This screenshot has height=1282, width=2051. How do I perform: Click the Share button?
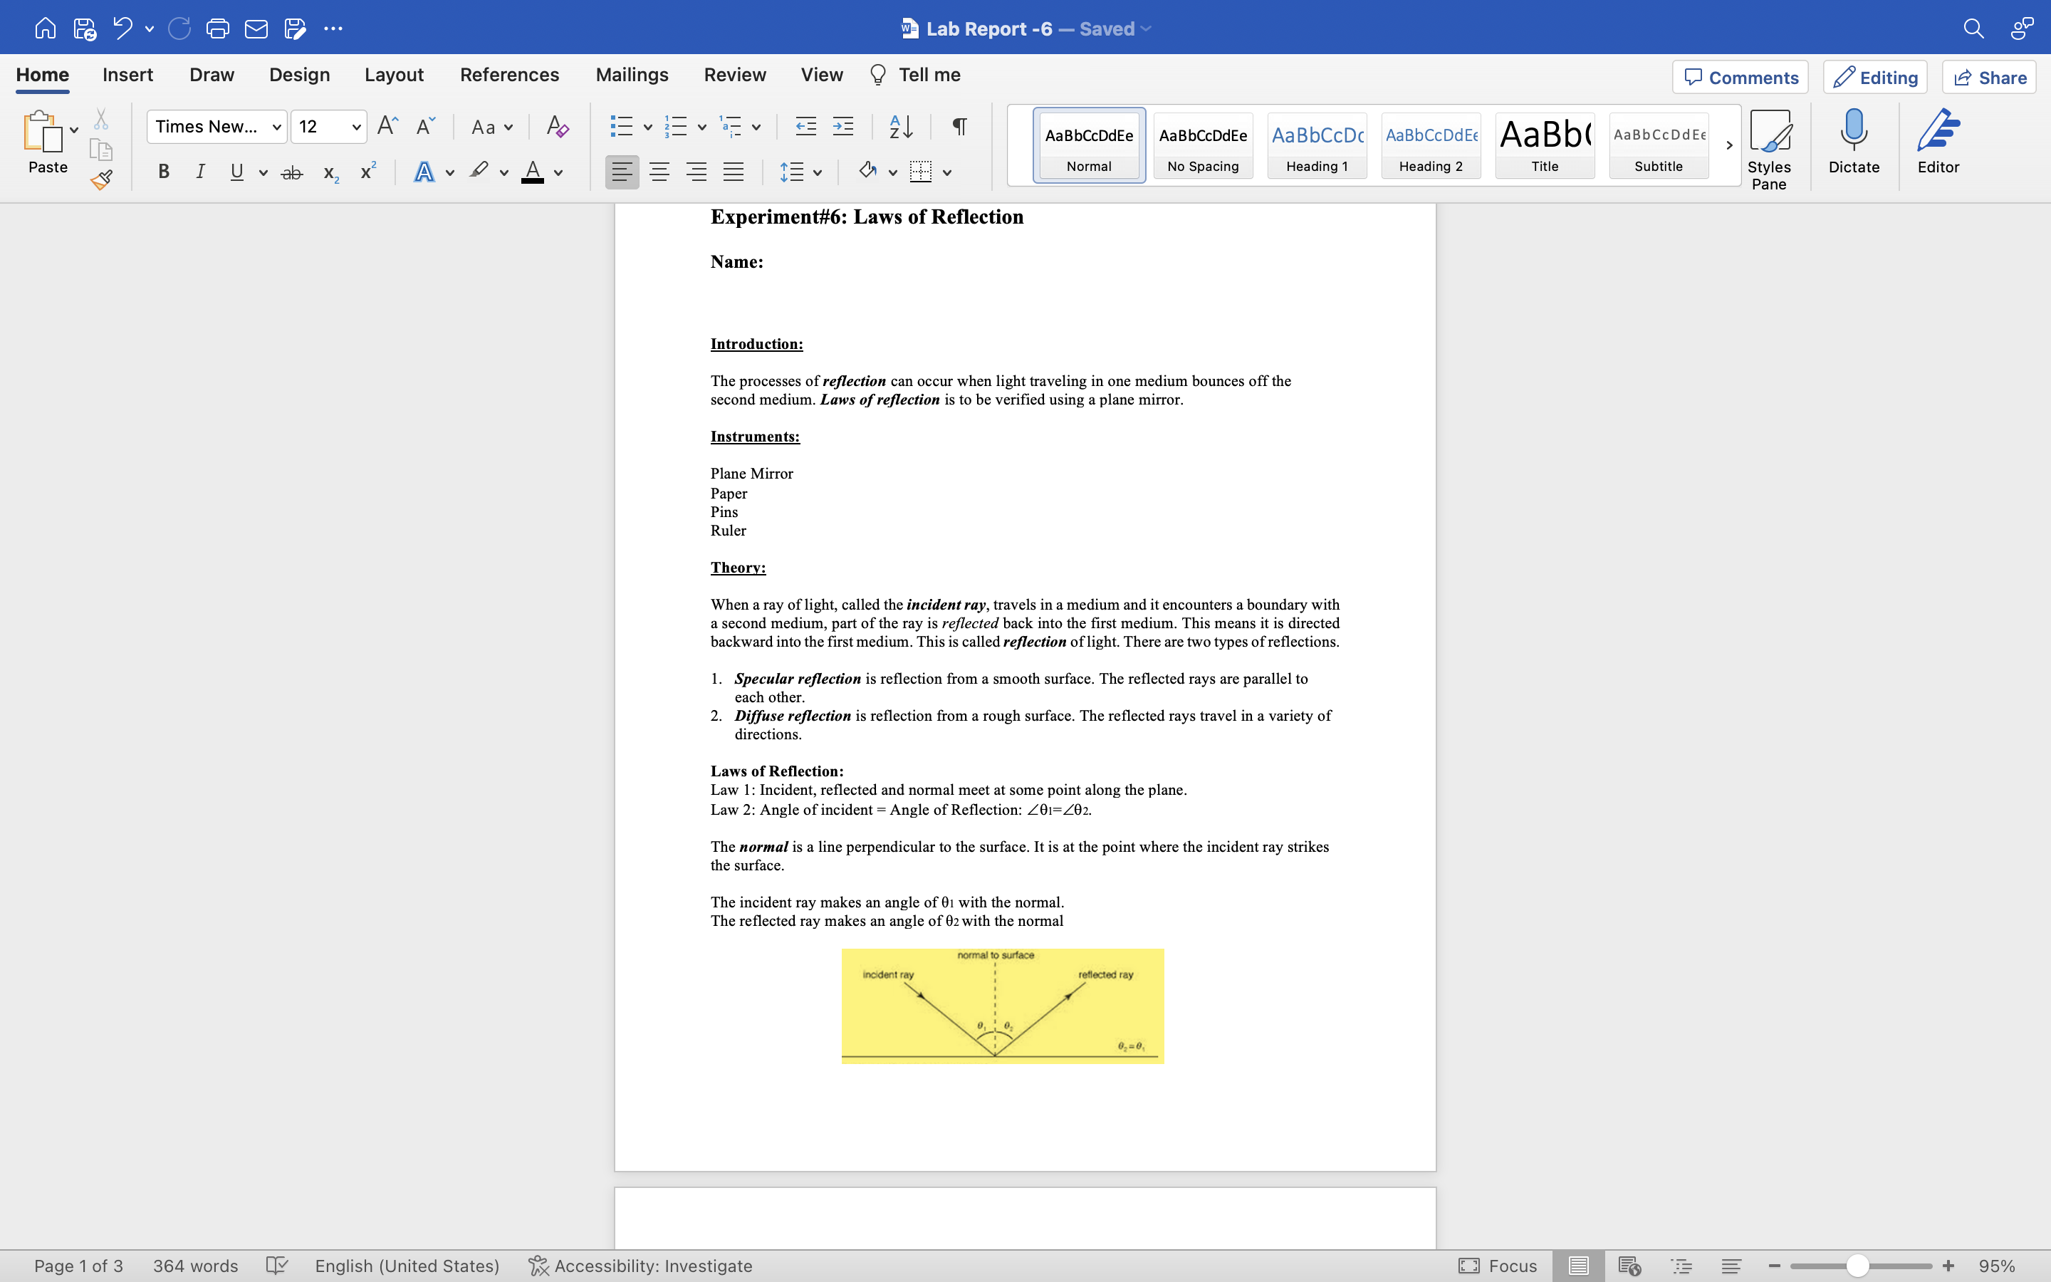pyautogui.click(x=1989, y=77)
